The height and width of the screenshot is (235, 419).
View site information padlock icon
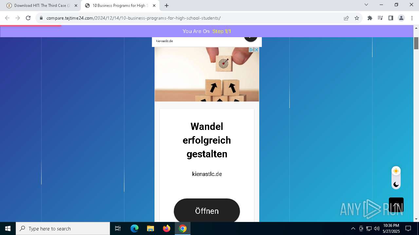(41, 18)
